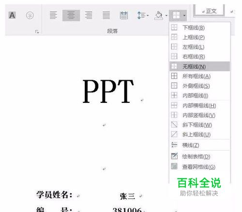Apply justify alignment to paragraph
This screenshot has height=212, width=242.
pos(106,15)
